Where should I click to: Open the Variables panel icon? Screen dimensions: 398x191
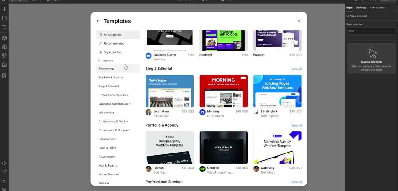click(4, 47)
